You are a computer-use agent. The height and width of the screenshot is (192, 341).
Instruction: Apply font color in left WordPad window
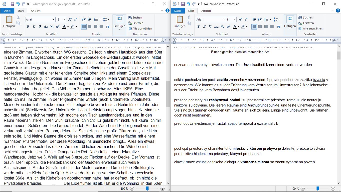(64, 27)
